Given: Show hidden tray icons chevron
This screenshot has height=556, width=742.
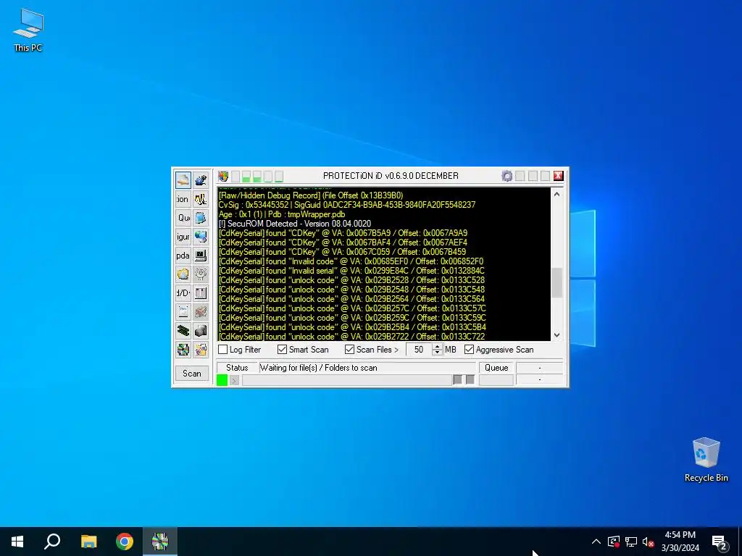Looking at the screenshot, I should tap(596, 542).
